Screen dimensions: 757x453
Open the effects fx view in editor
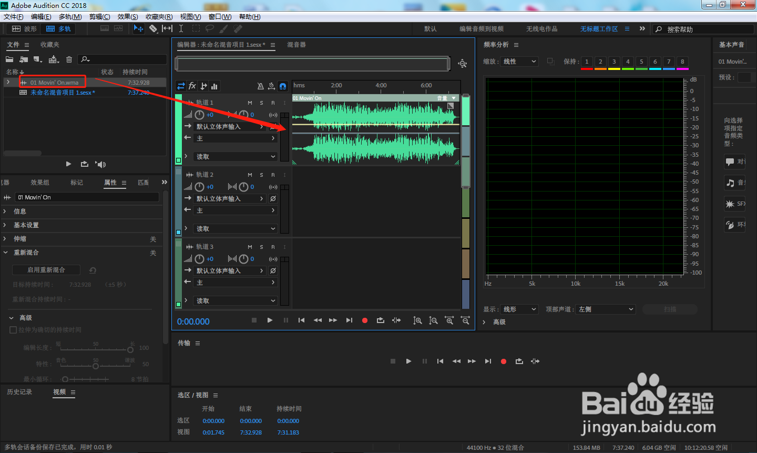[192, 86]
